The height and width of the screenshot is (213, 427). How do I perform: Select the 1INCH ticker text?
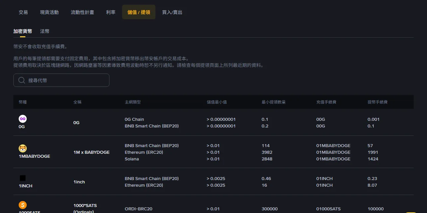[x=26, y=186]
